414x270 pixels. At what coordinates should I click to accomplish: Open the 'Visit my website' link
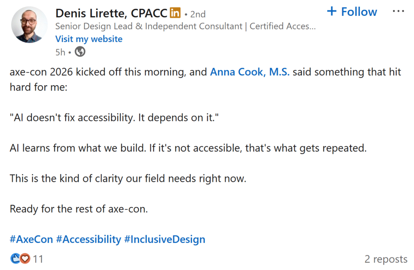(89, 39)
